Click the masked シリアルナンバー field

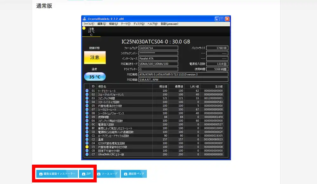158,53
